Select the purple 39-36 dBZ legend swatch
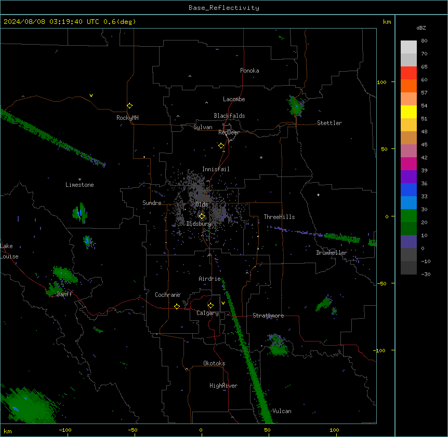Viewport: 448px width, 437px height. [409, 177]
